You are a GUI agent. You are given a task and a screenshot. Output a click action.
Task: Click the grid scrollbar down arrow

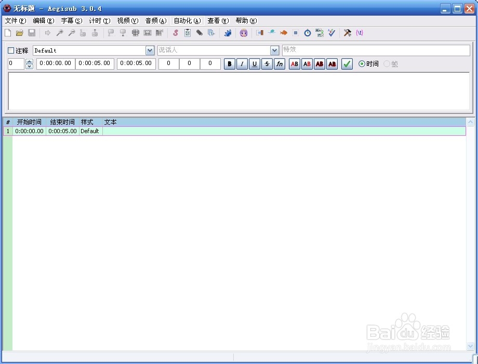(x=470, y=346)
